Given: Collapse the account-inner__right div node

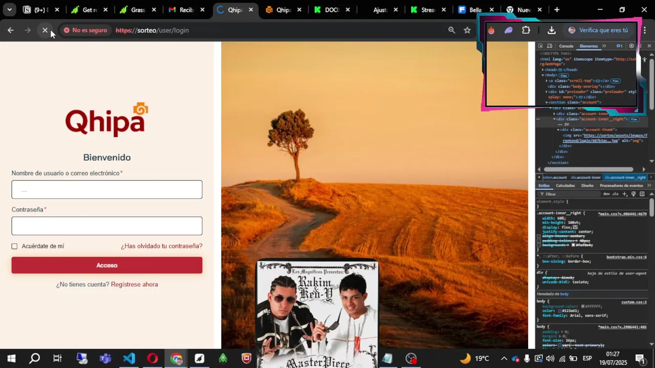Looking at the screenshot, I should click(555, 119).
